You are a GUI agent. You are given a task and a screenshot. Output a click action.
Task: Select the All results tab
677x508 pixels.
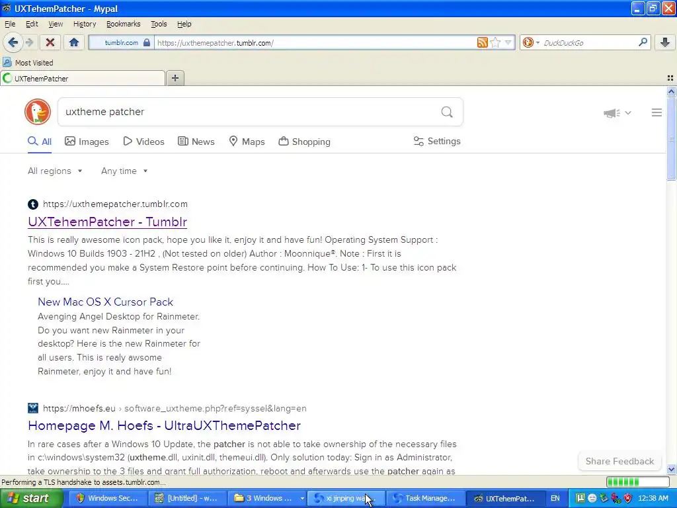(40, 142)
